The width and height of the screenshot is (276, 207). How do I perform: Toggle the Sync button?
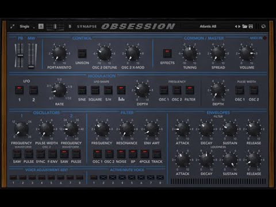click(41, 154)
